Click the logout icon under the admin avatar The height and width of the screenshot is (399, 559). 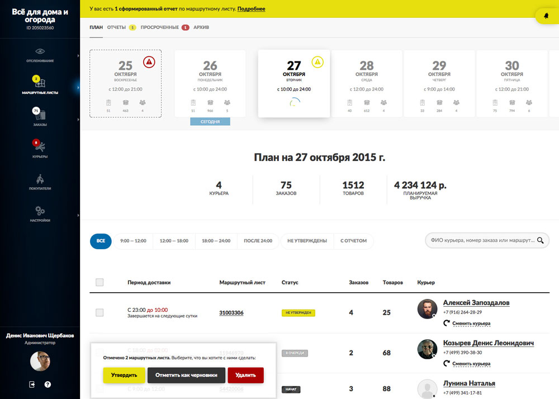point(32,384)
